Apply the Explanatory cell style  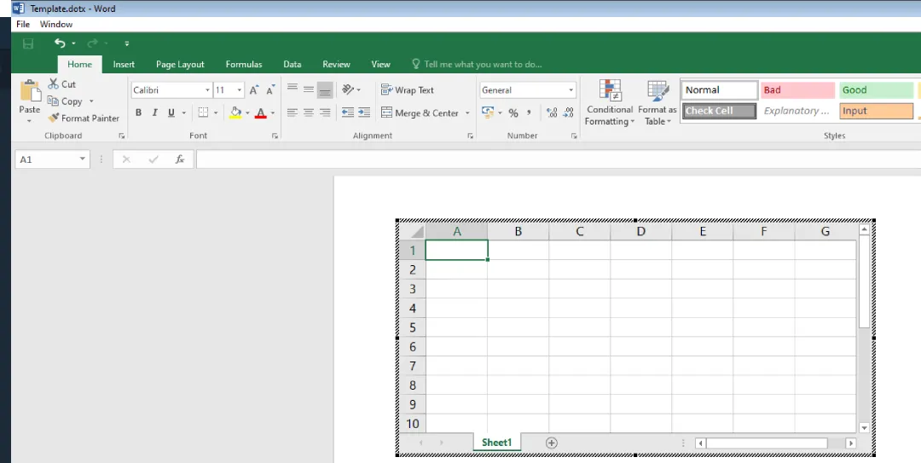pyautogui.click(x=797, y=111)
